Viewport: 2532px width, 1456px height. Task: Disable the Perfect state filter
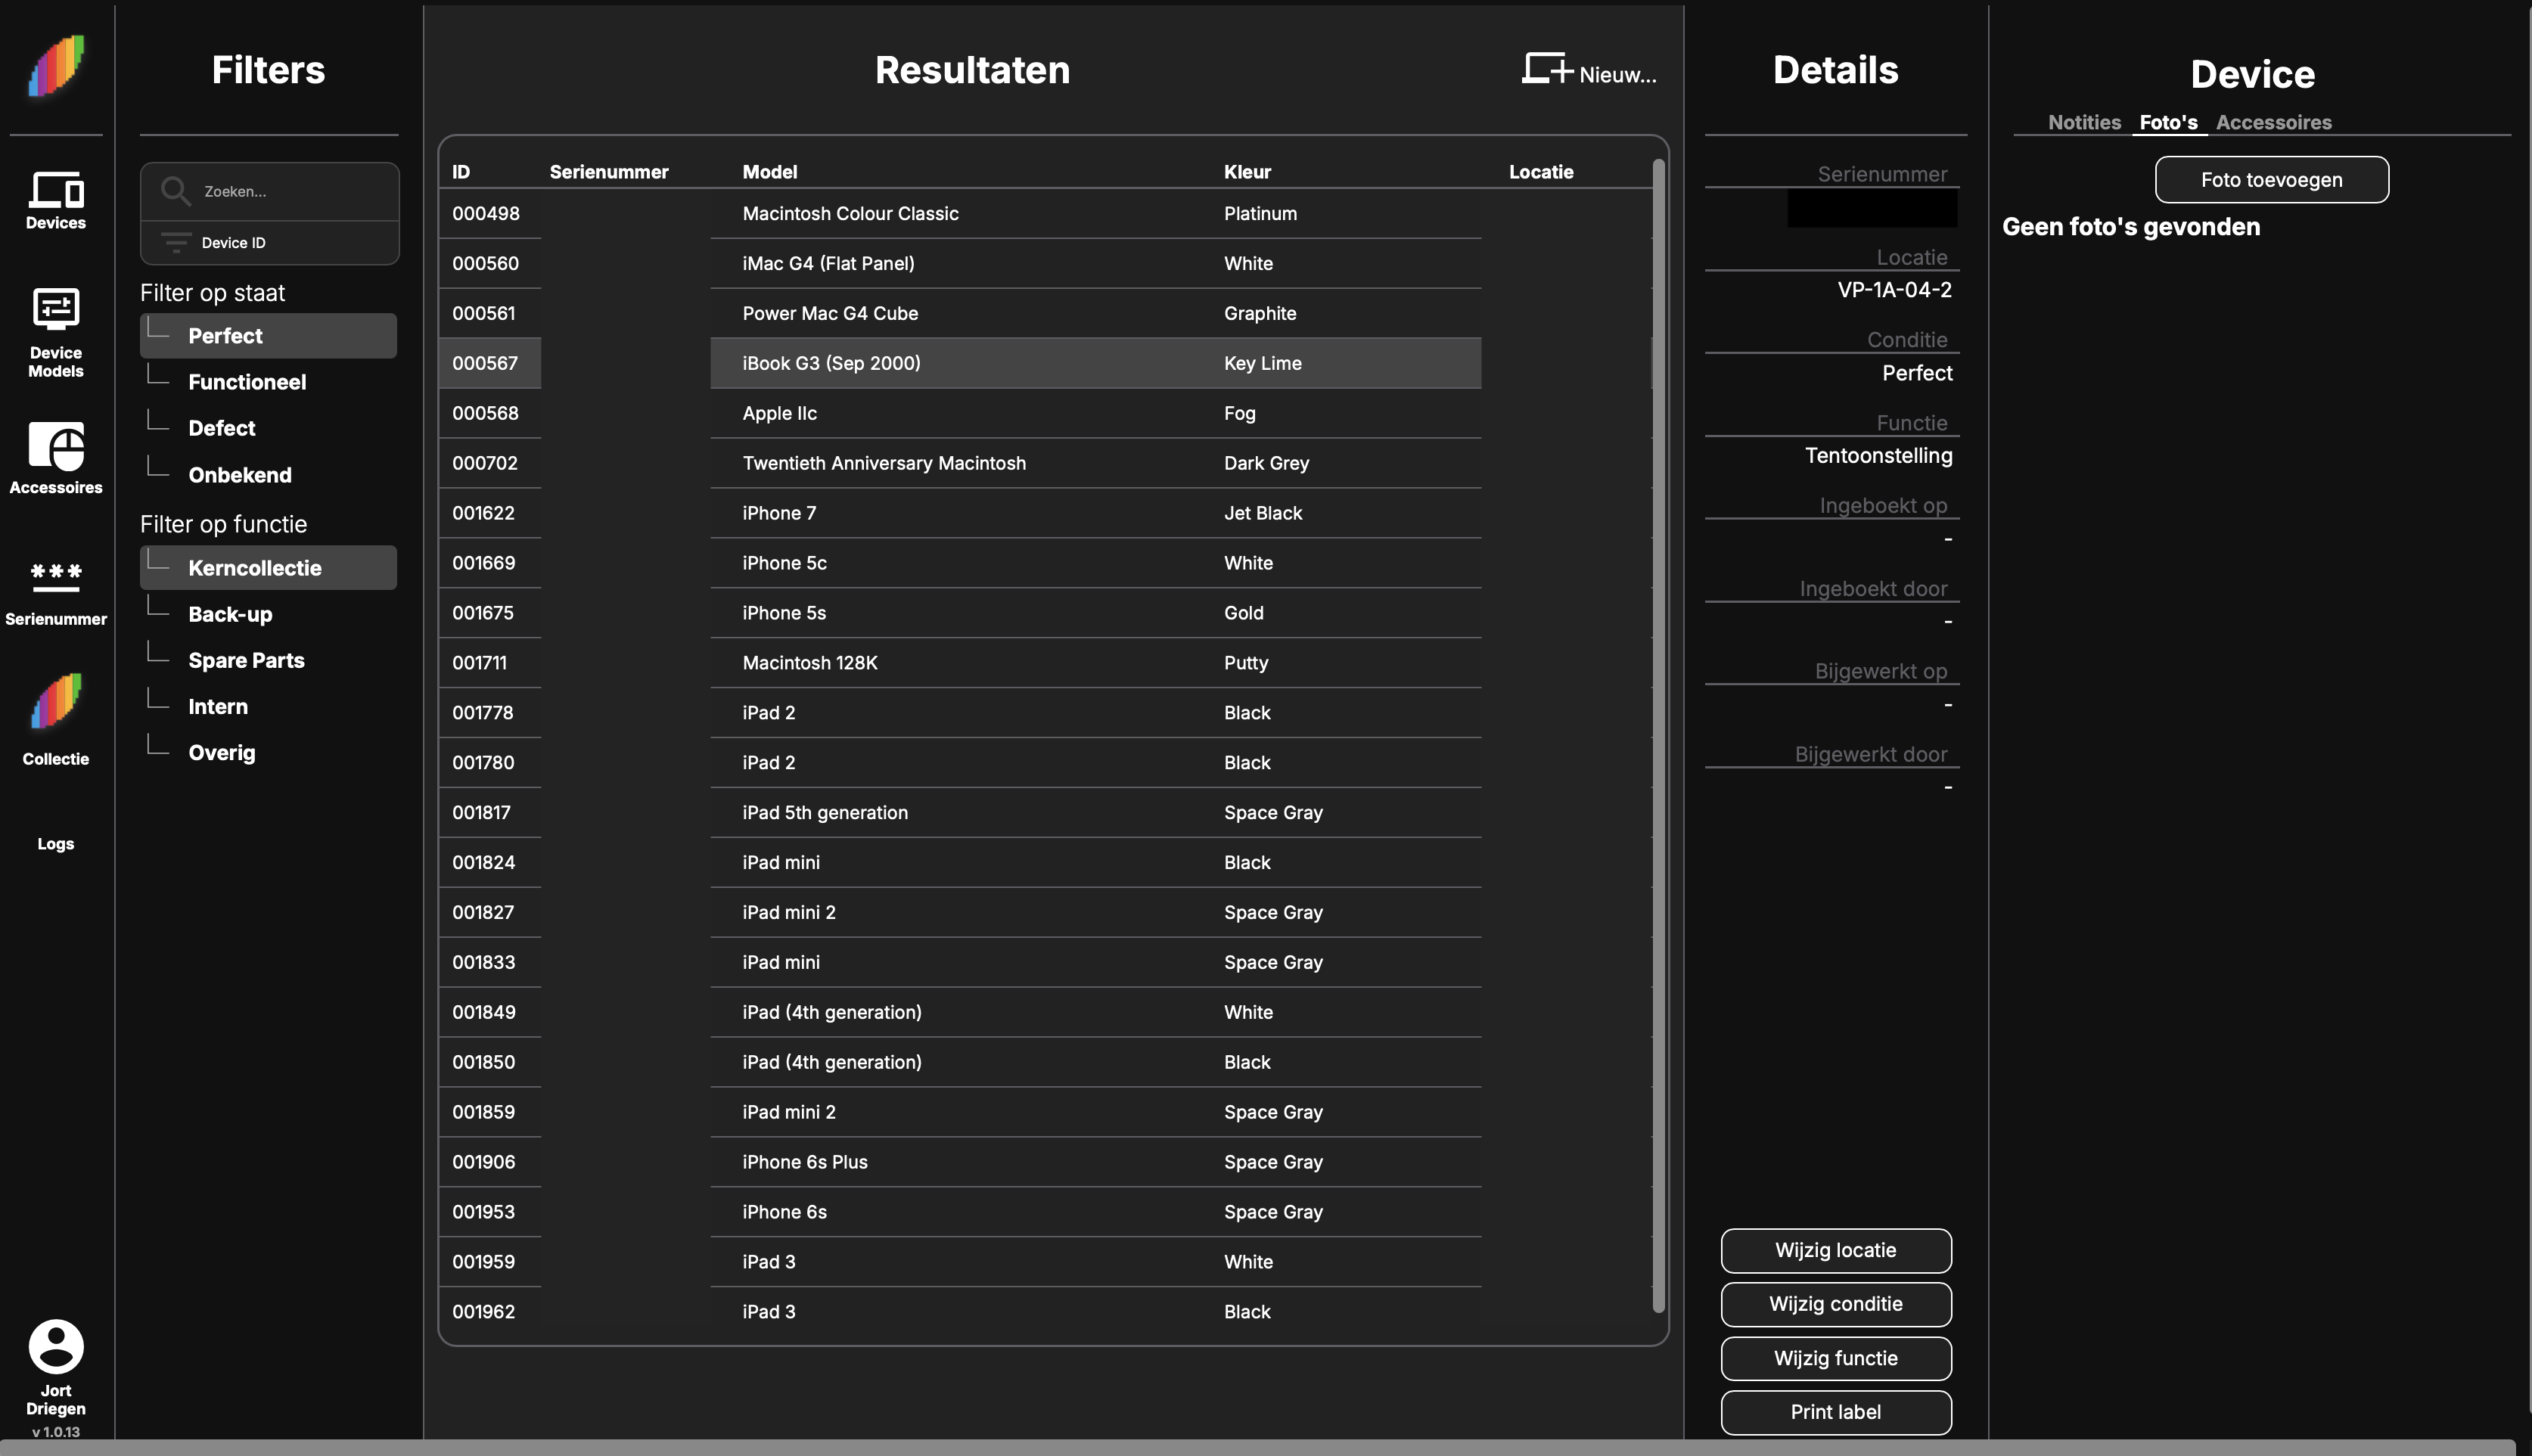267,335
